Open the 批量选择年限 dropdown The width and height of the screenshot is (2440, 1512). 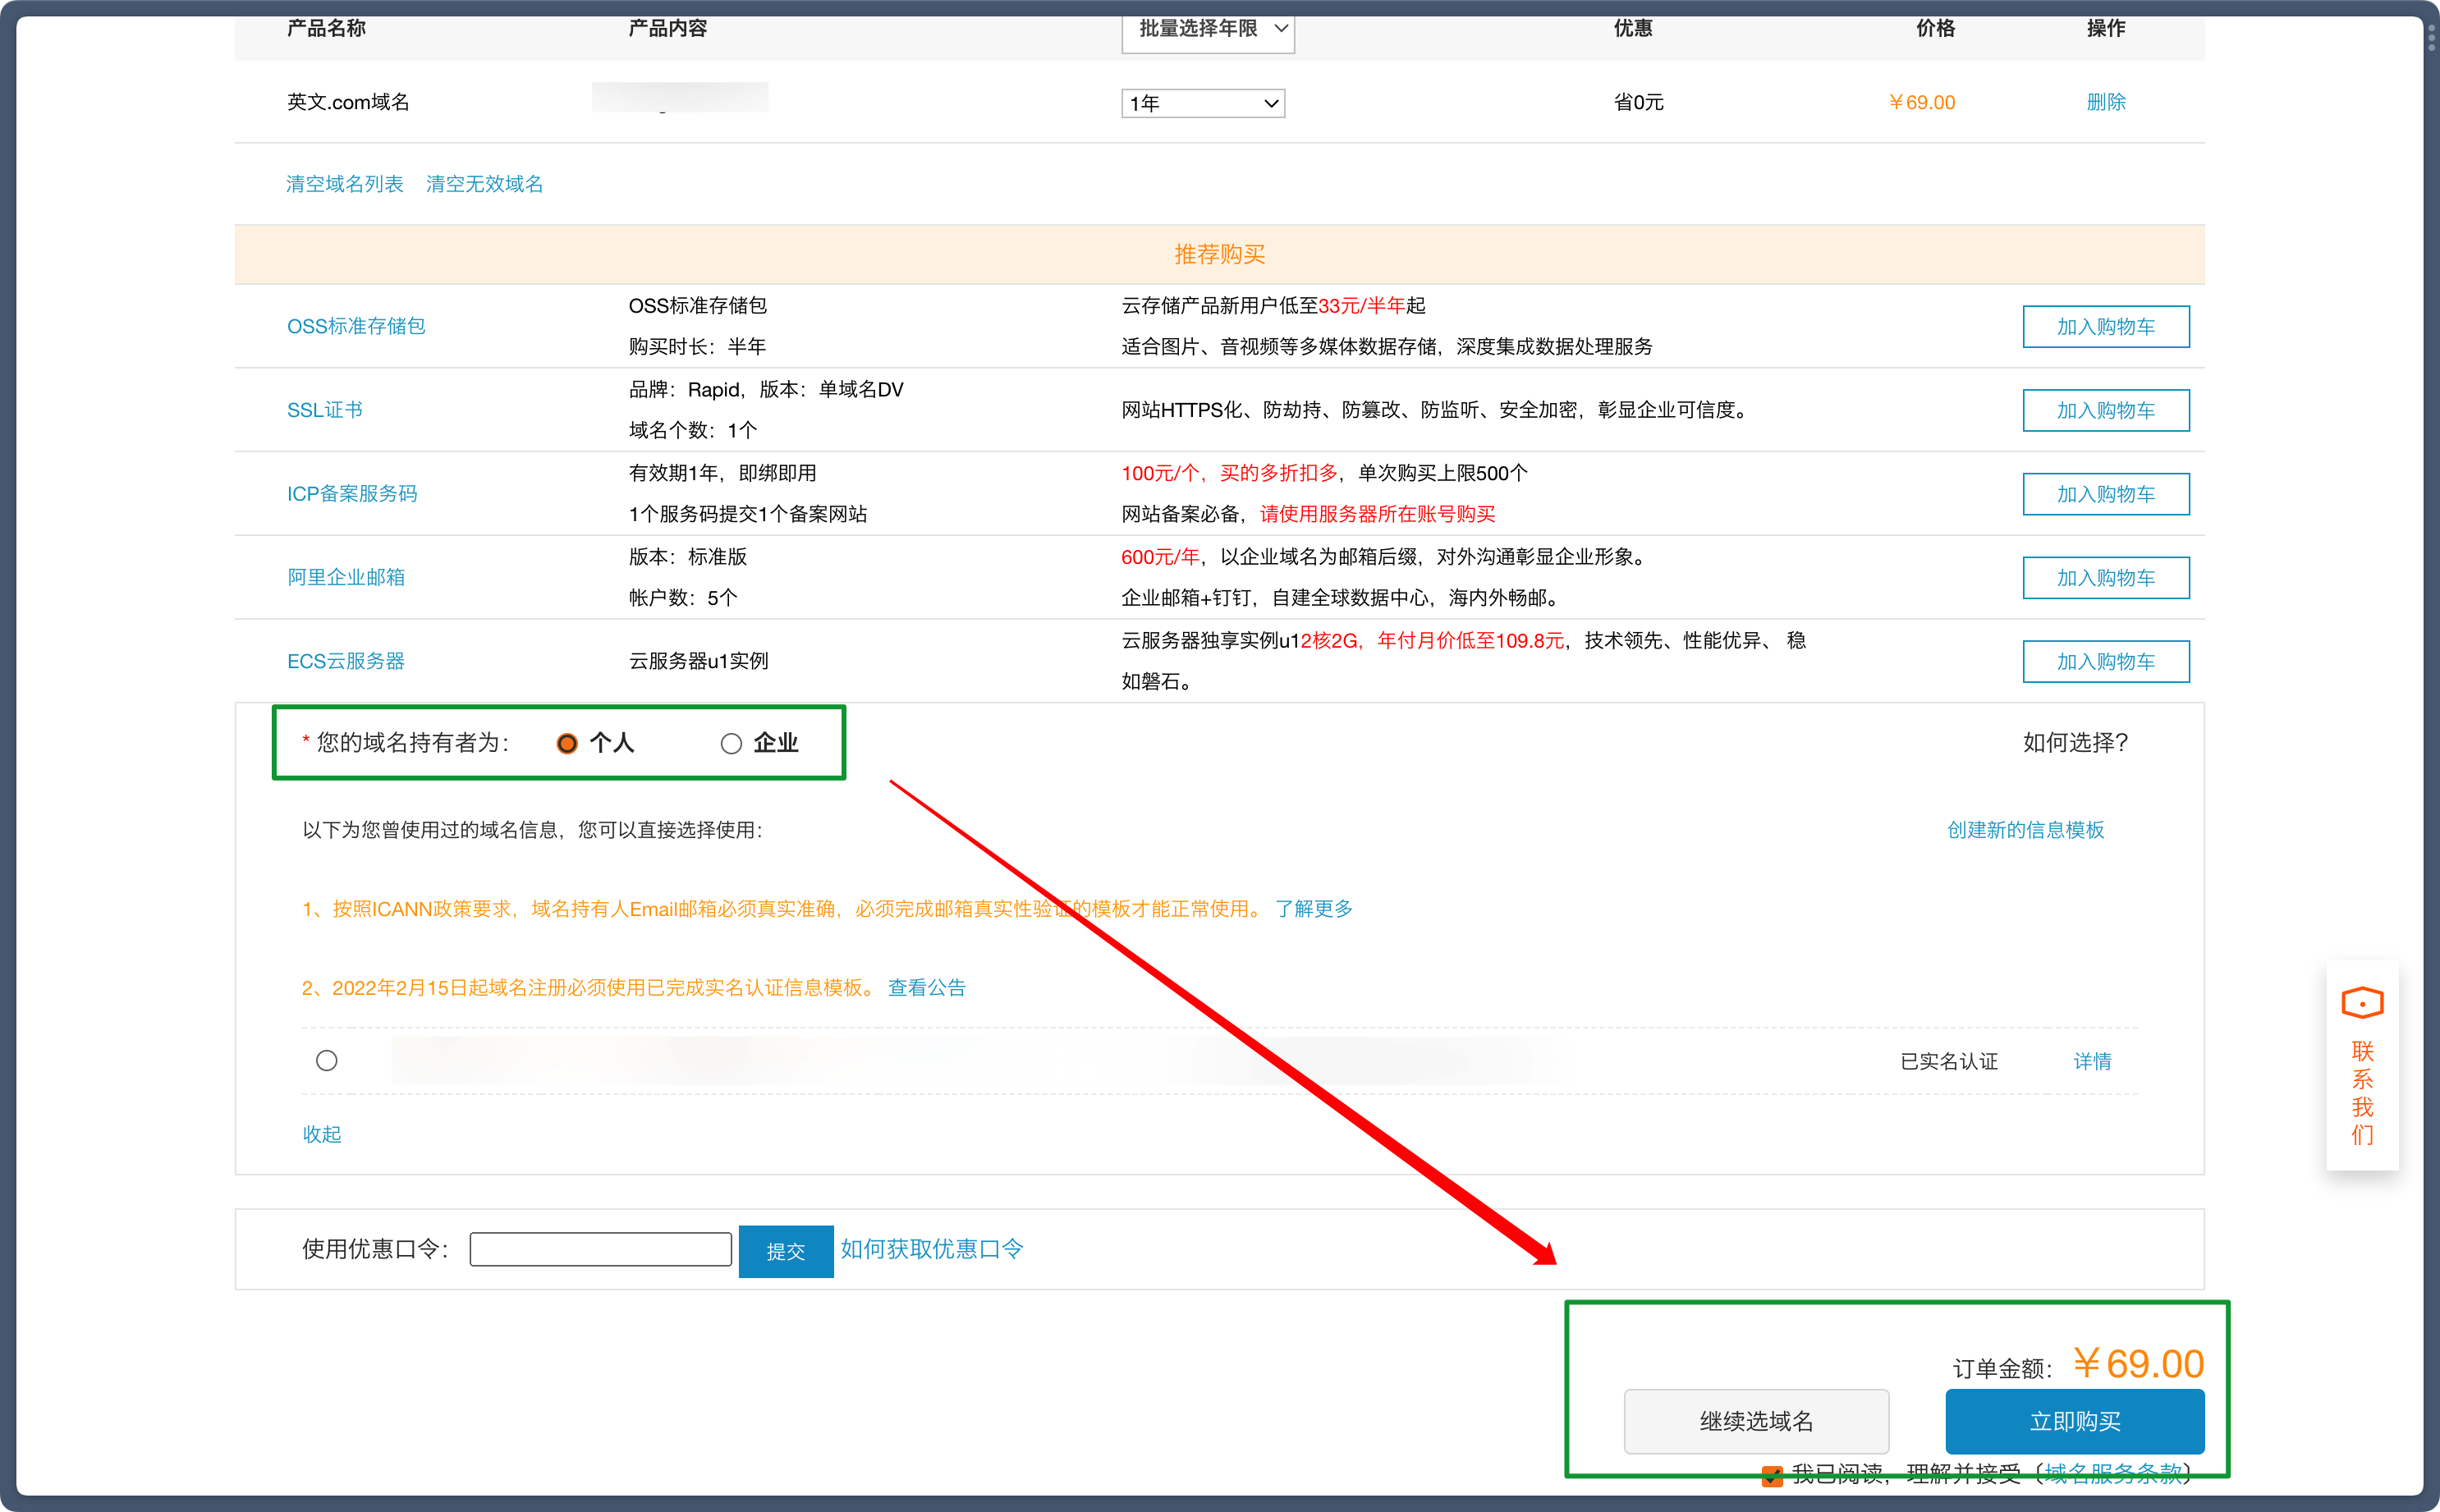tap(1207, 29)
